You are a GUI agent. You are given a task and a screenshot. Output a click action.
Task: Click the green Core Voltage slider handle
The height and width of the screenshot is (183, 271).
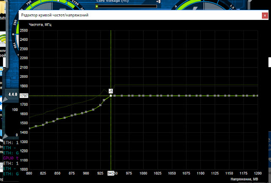pyautogui.click(x=97, y=6)
